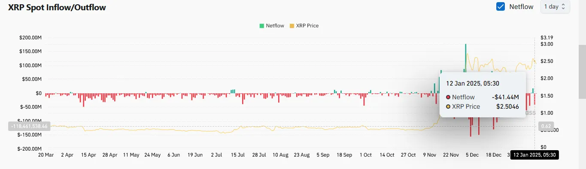586x169 pixels.
Task: Click the 2 Jul date label
Action: coord(216,155)
